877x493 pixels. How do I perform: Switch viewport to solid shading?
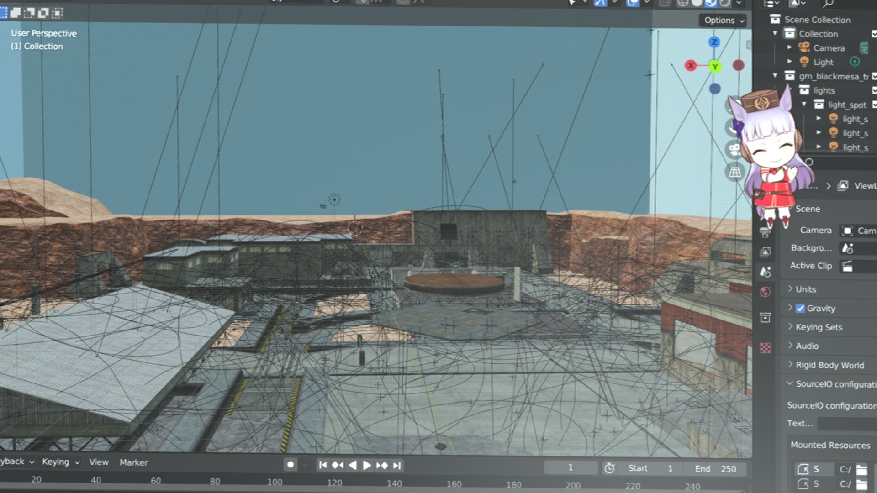(697, 3)
